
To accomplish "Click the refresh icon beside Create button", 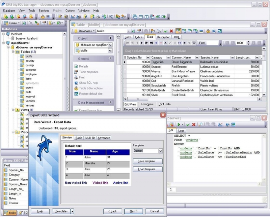I will click(x=24, y=23).
